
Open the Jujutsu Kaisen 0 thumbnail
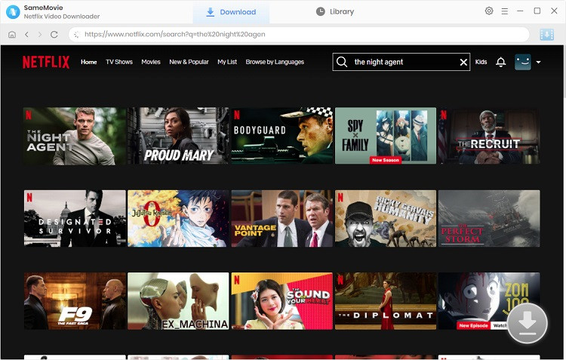tap(178, 218)
